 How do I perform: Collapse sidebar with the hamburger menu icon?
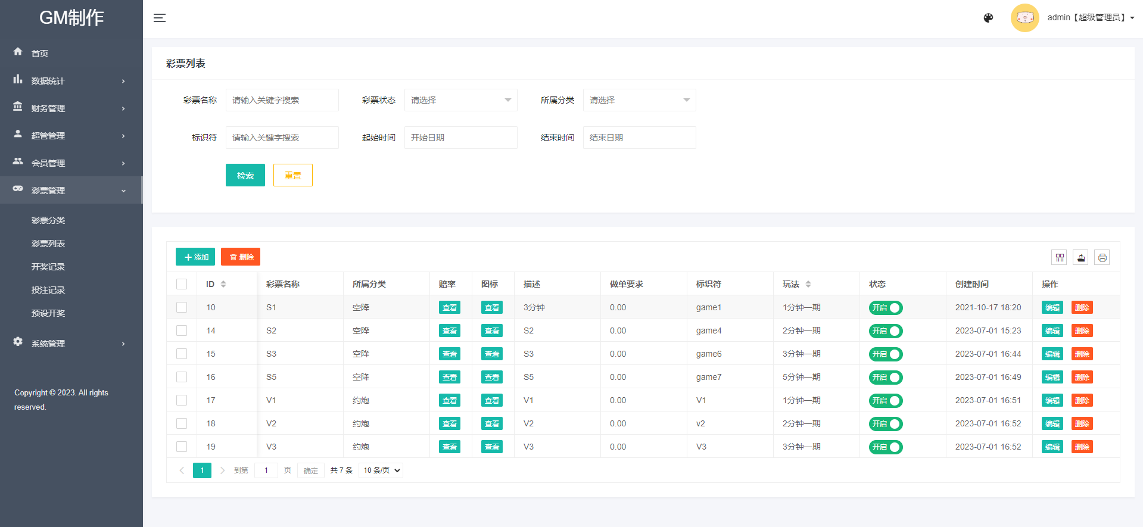coord(160,18)
